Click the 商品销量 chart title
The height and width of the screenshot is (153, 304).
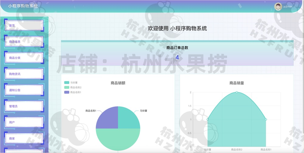pyautogui.click(x=237, y=83)
